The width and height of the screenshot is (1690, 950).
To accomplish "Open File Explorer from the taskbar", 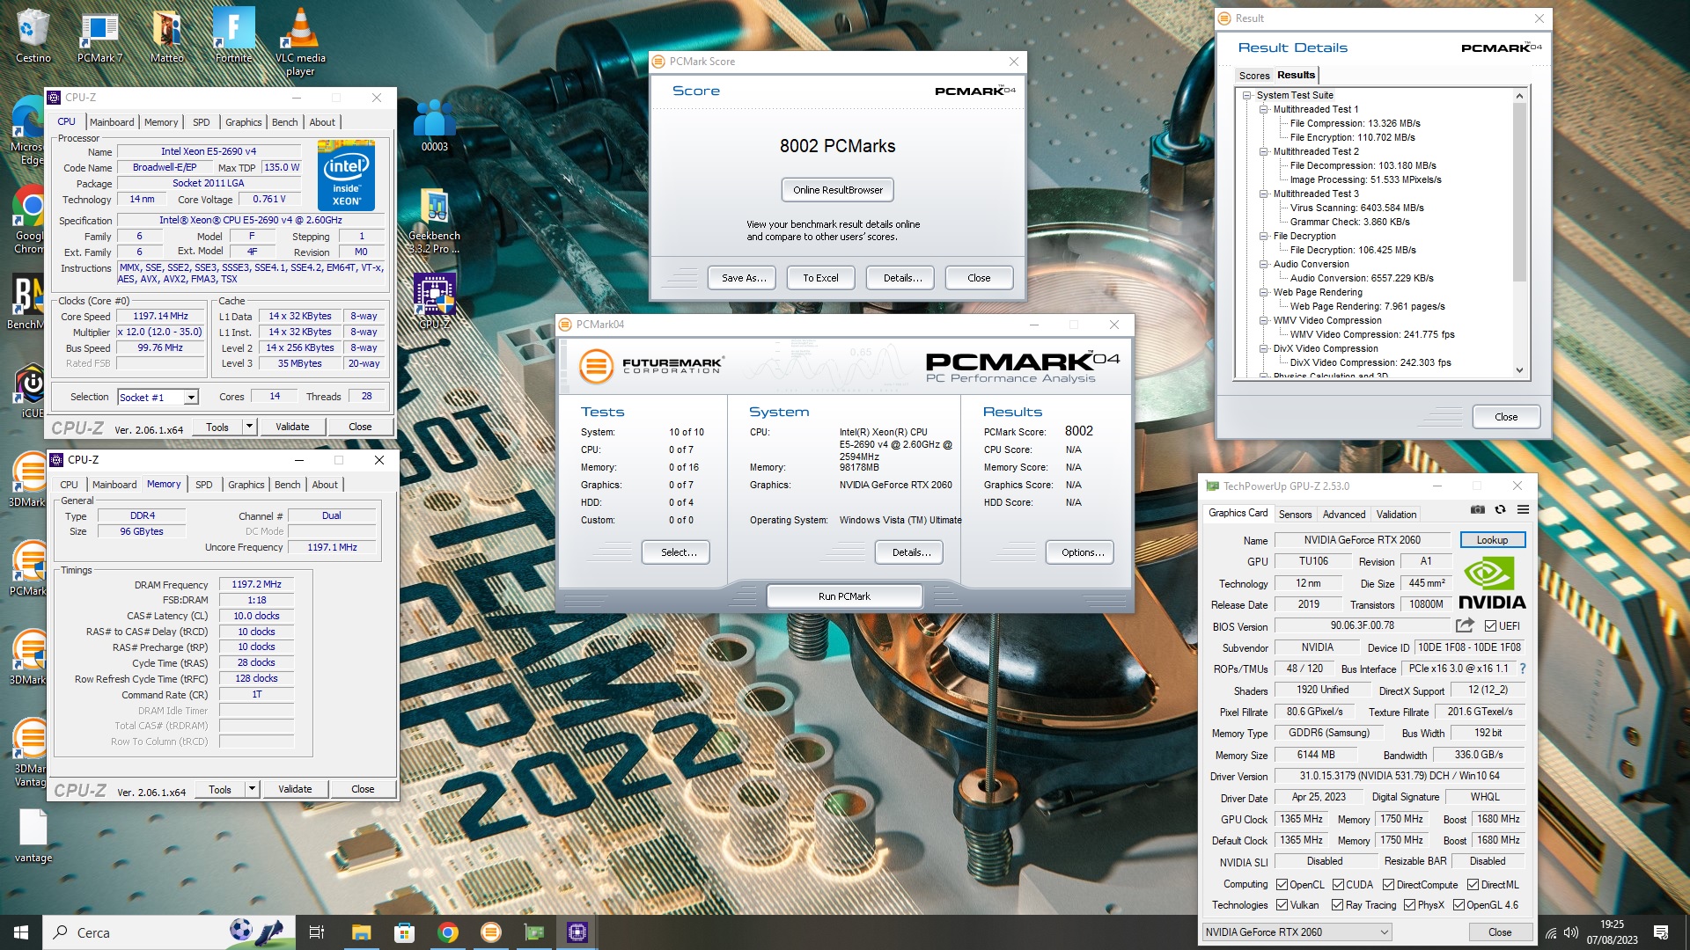I will 361,932.
